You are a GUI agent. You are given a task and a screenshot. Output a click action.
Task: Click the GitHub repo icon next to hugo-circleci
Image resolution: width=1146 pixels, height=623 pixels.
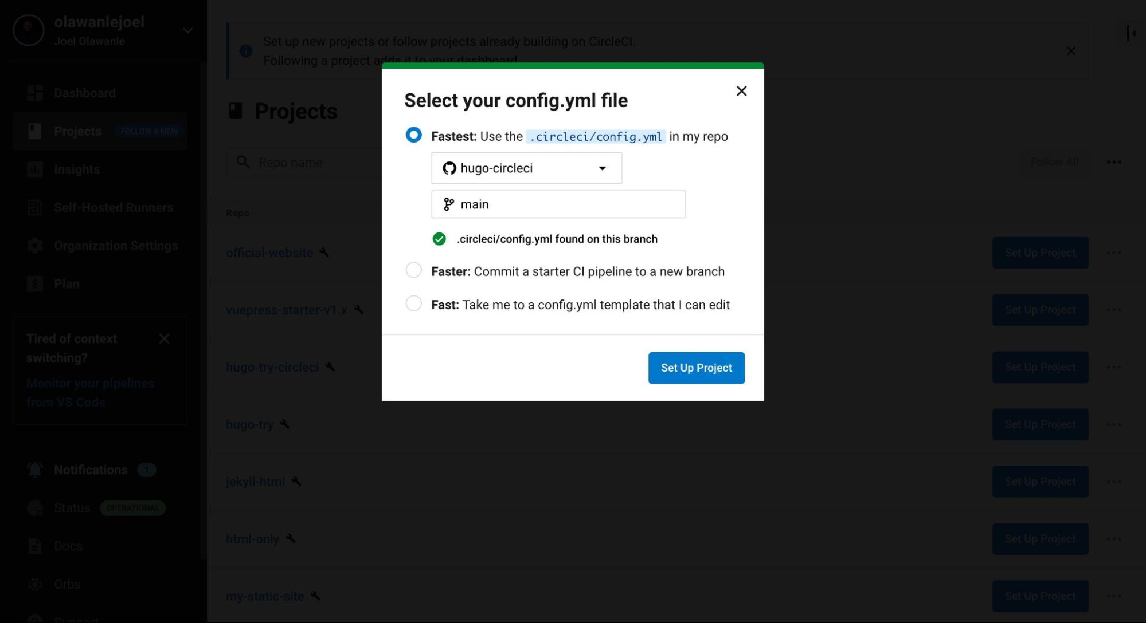(x=448, y=167)
